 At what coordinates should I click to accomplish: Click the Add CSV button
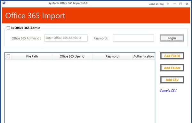coord(172,80)
